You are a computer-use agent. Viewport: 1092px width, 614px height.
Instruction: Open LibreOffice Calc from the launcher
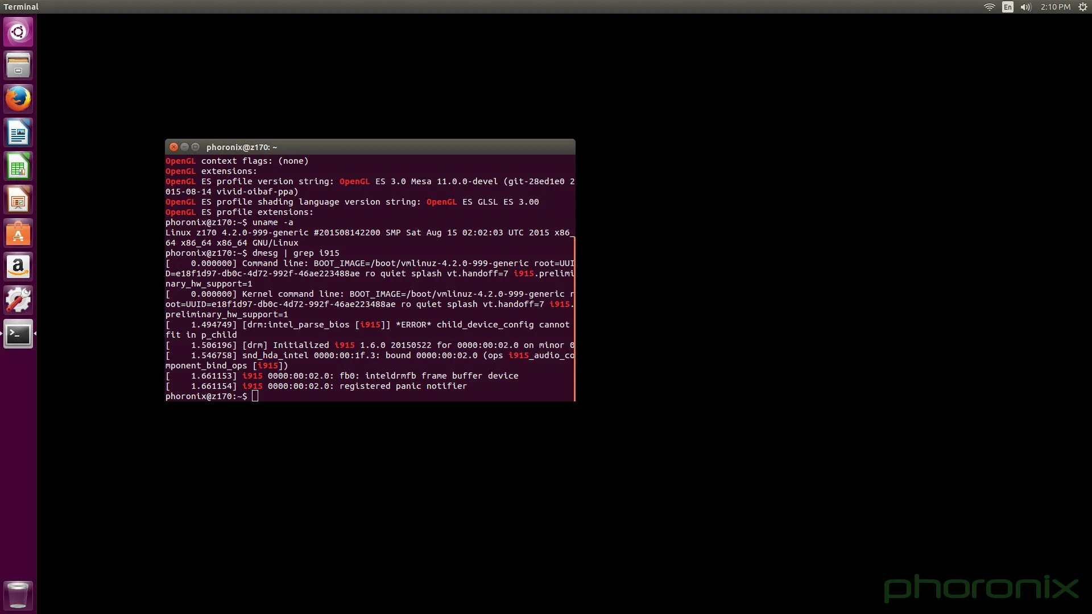pyautogui.click(x=18, y=167)
